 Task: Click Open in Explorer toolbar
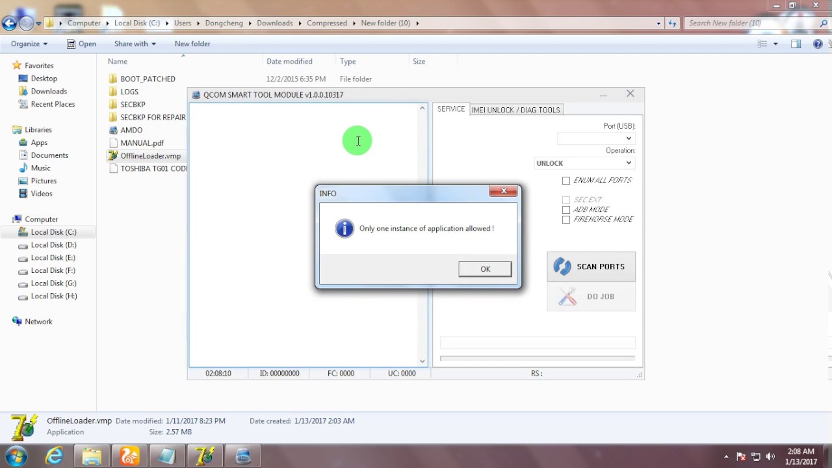(81, 44)
